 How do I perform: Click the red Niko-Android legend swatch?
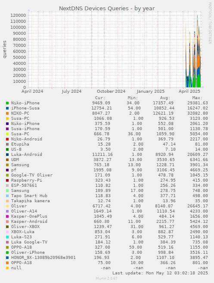click(x=7, y=139)
